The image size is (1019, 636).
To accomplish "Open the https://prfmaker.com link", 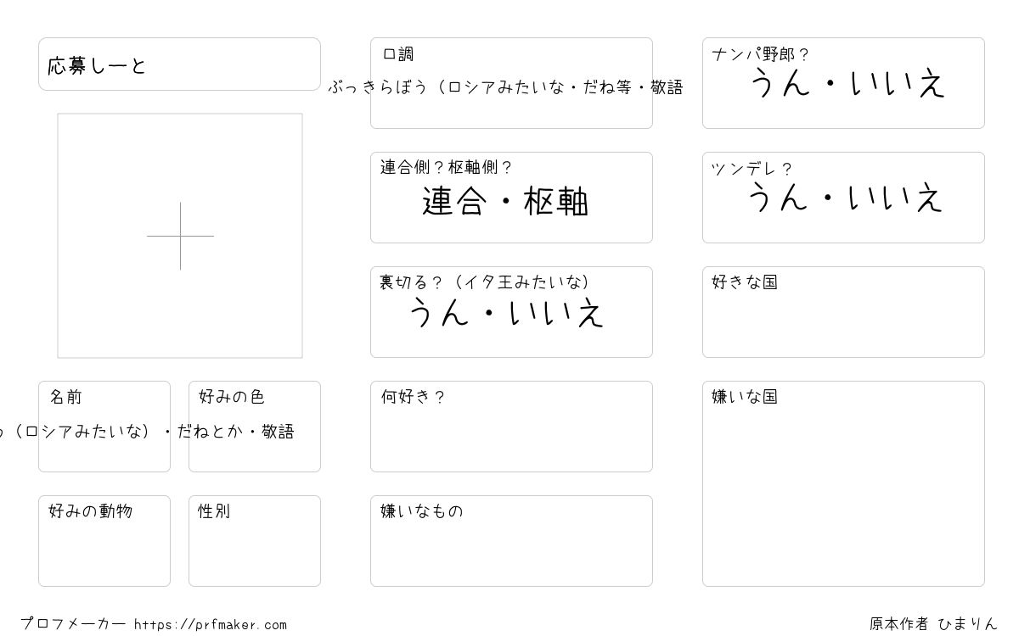I will click(211, 625).
